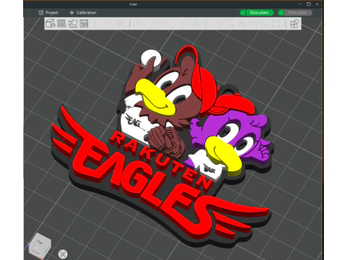Switch to the Project tab
The image size is (347, 260).
[48, 12]
